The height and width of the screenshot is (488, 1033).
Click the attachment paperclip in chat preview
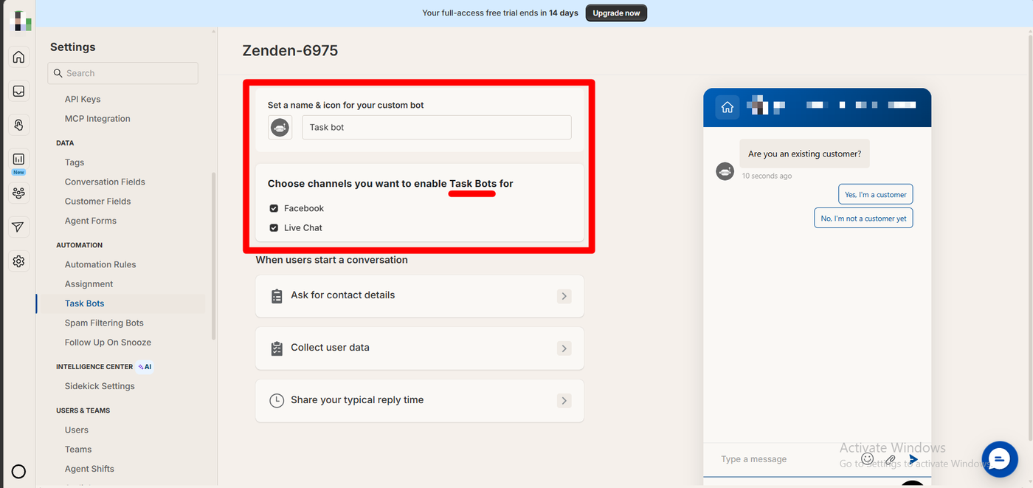(891, 459)
